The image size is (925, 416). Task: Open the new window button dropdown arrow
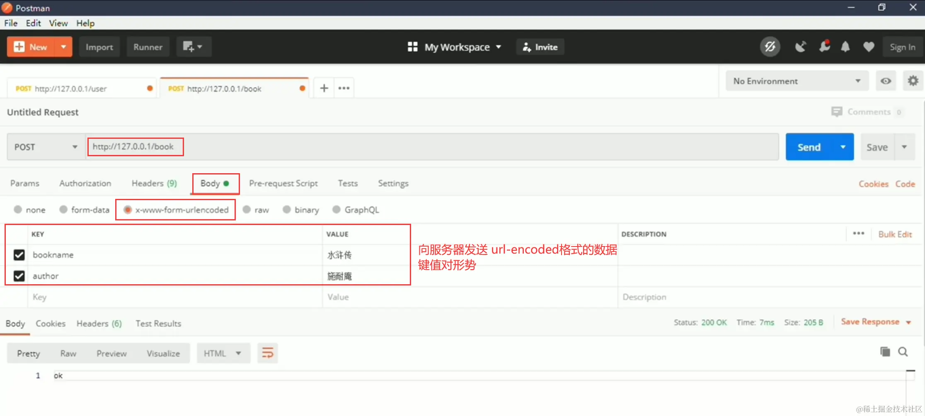[200, 47]
